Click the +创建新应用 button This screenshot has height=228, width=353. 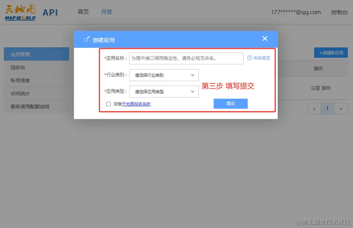[331, 53]
